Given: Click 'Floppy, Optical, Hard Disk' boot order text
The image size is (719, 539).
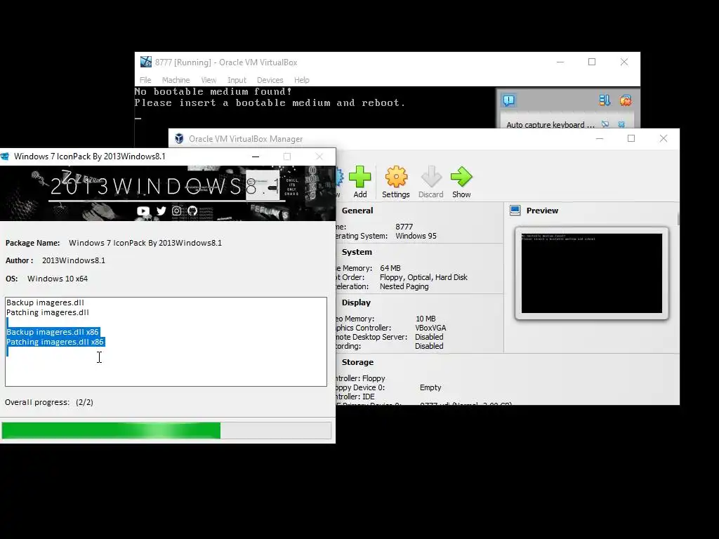Looking at the screenshot, I should (x=423, y=277).
